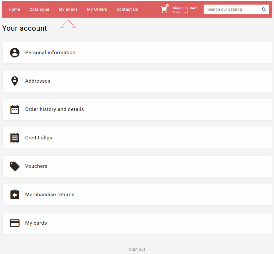
Task: Open My Books in navigation bar
Action: point(68,9)
